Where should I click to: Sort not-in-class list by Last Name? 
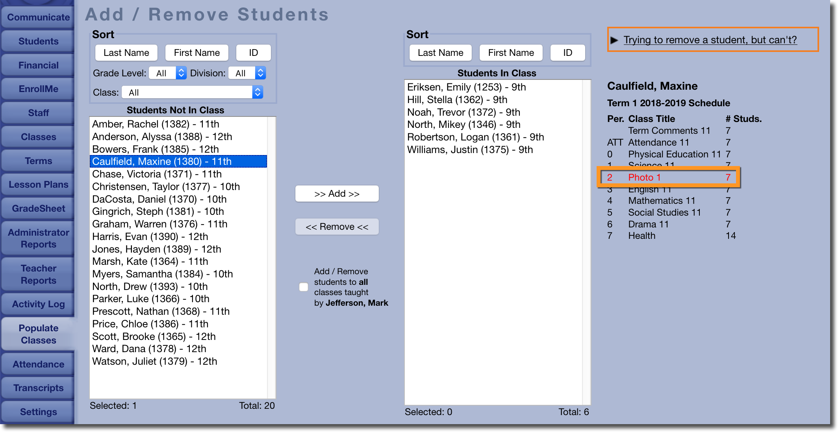pos(126,53)
